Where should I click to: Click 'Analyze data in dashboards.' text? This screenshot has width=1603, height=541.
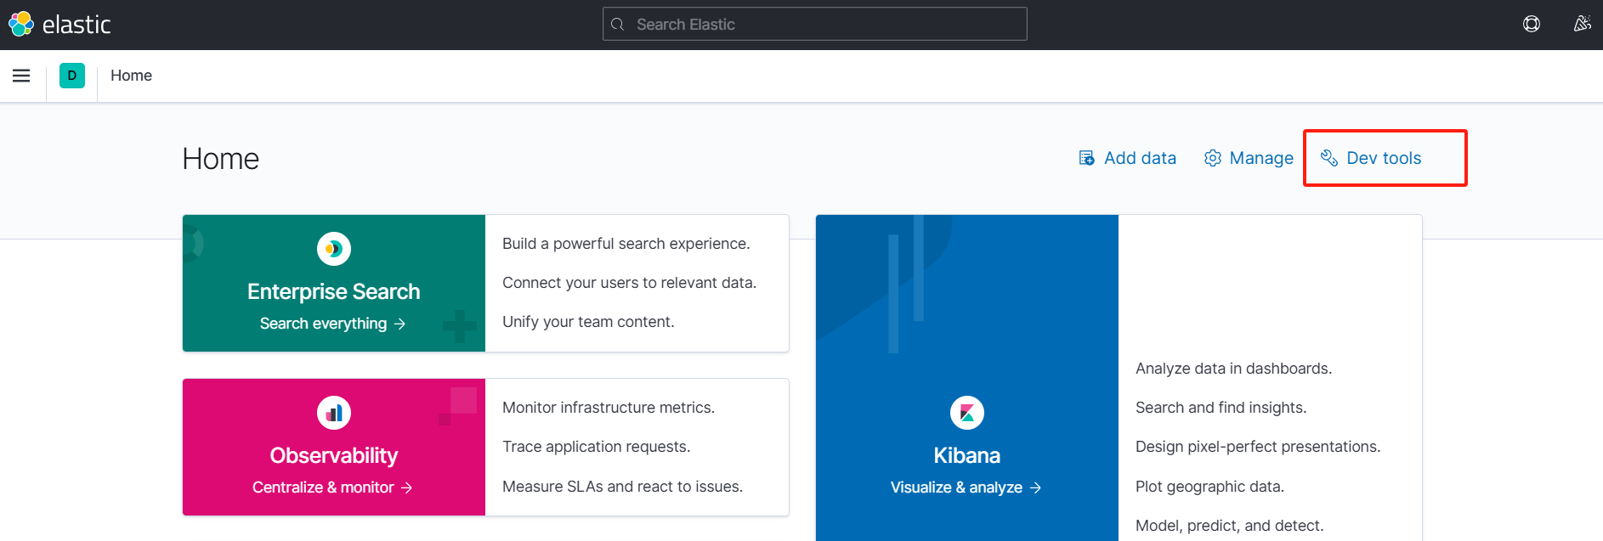(1234, 369)
